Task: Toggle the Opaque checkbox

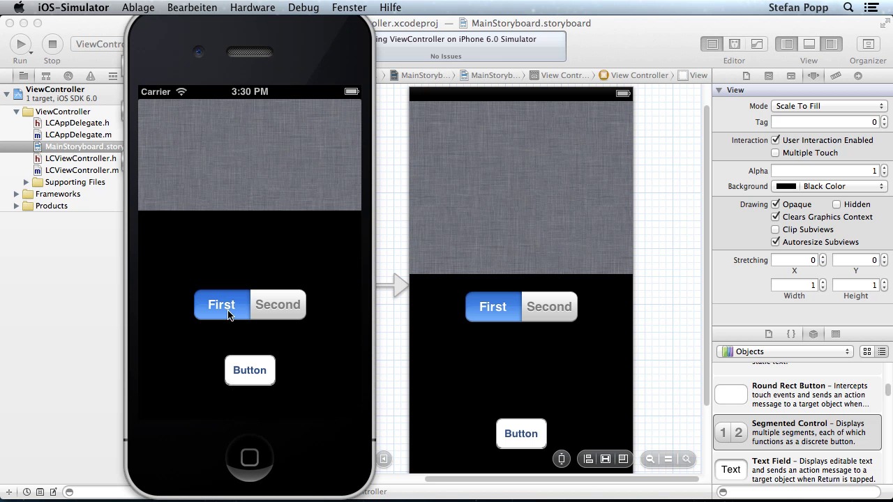Action: pos(775,204)
